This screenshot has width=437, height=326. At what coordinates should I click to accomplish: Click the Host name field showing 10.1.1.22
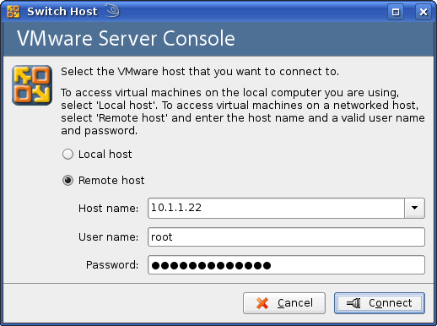276,208
